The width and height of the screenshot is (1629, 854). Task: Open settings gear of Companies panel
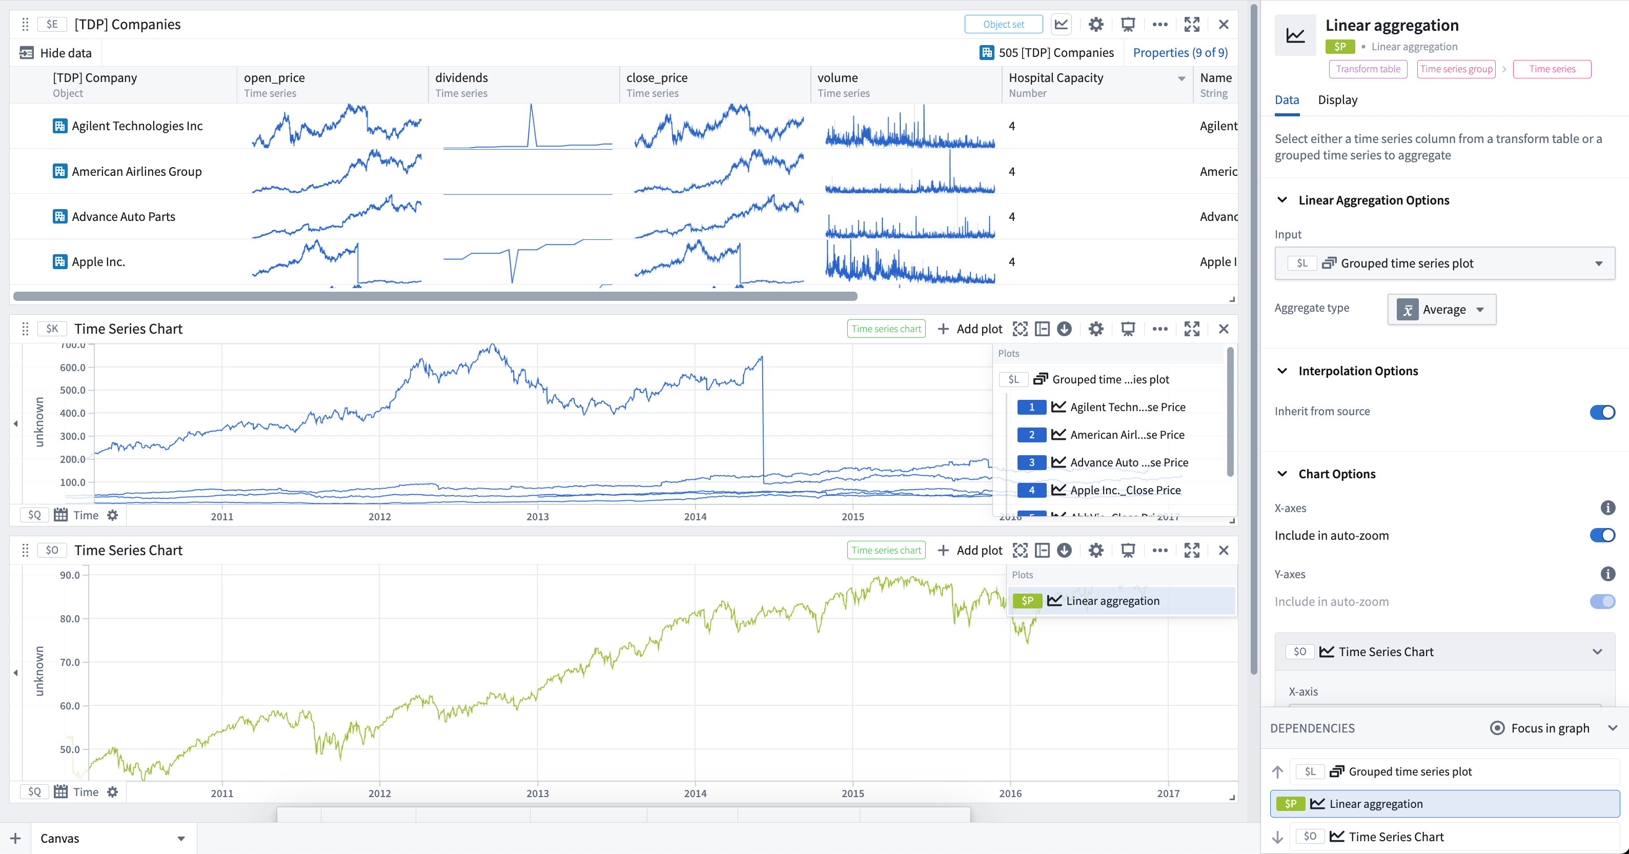(1096, 25)
